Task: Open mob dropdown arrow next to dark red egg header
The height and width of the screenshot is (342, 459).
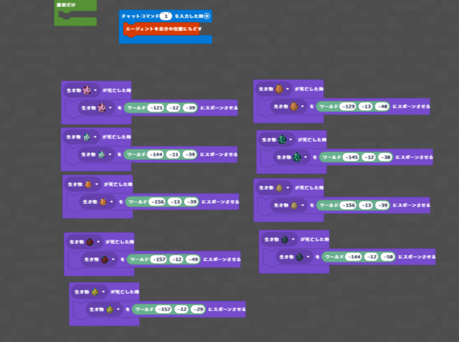Action: (x=99, y=242)
